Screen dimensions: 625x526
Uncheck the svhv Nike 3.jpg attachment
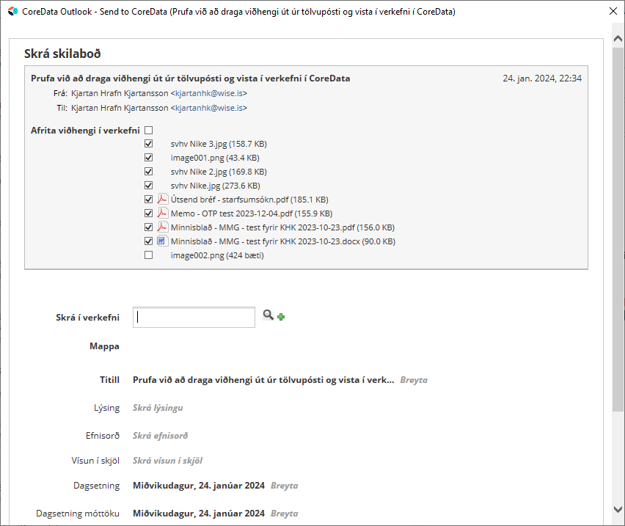pyautogui.click(x=149, y=145)
